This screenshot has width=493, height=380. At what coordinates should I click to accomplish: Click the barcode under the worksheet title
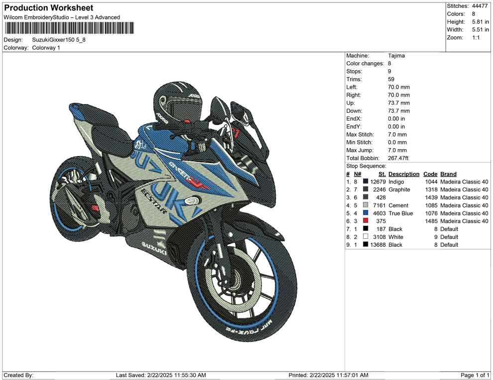point(69,28)
